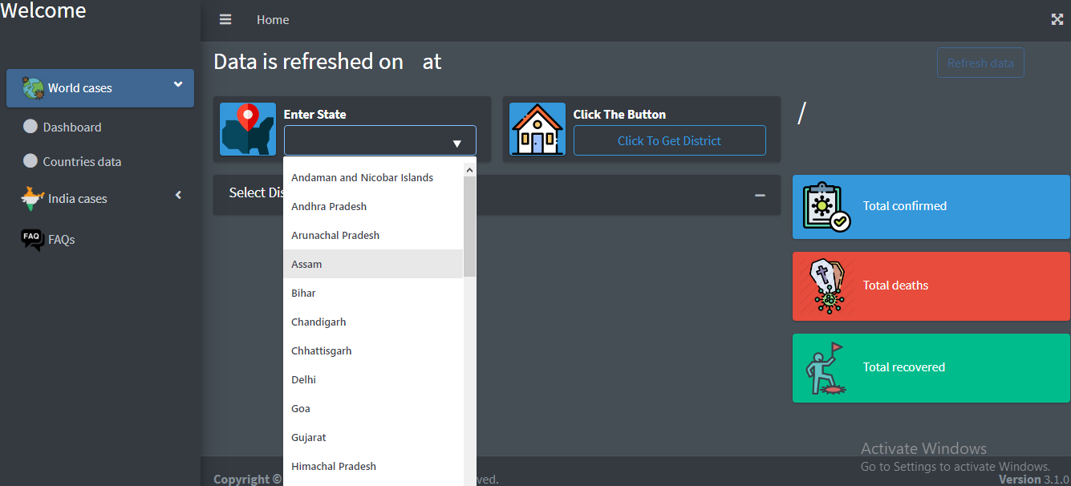Click the tombstone icon on Total deaths card
This screenshot has width=1071, height=486.
coord(826,286)
